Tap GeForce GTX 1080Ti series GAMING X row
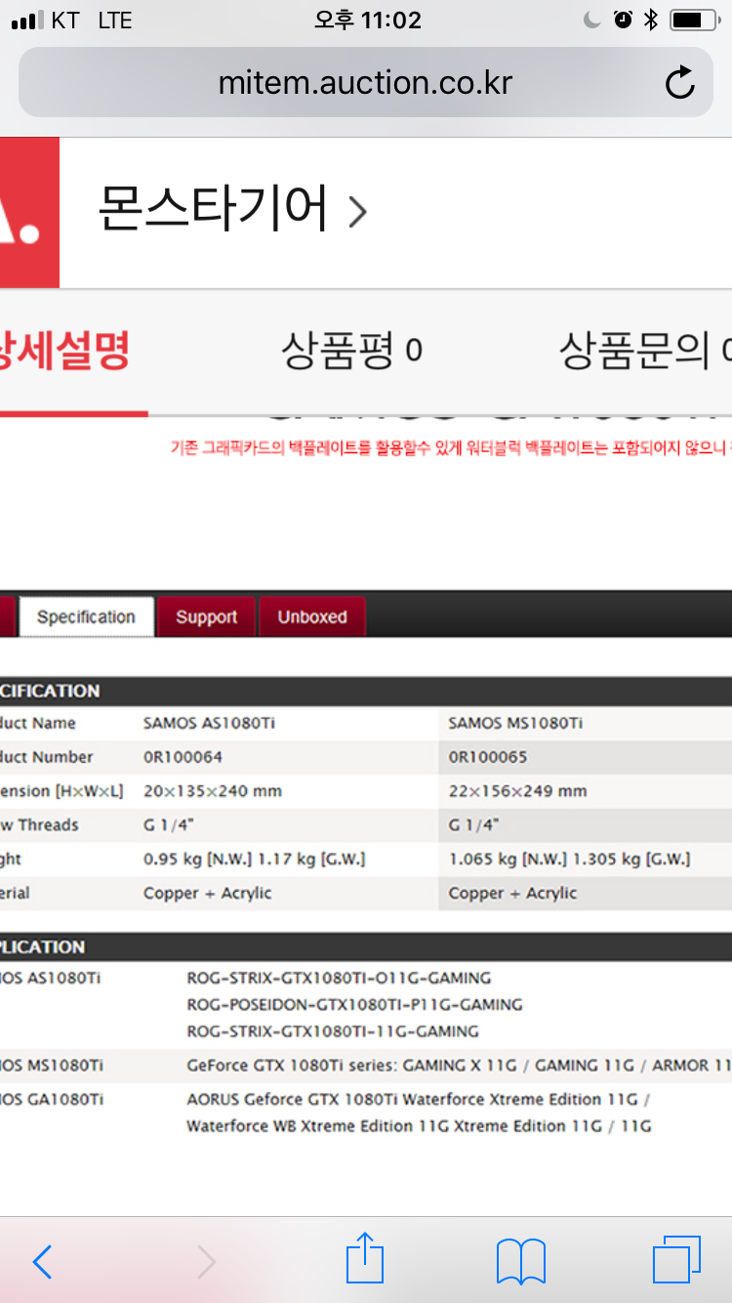The image size is (732, 1303). [x=459, y=1066]
